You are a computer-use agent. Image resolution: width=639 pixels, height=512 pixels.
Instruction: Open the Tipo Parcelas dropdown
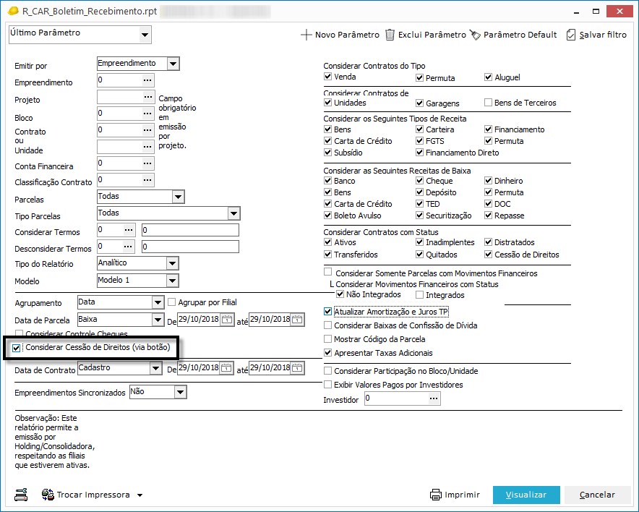point(233,213)
